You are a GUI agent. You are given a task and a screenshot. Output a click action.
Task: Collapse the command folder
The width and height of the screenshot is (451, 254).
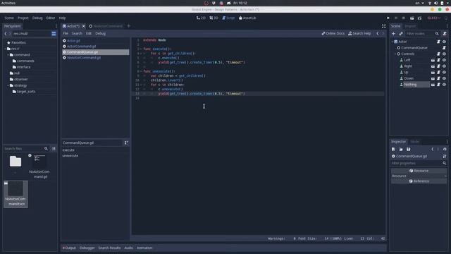click(8, 55)
